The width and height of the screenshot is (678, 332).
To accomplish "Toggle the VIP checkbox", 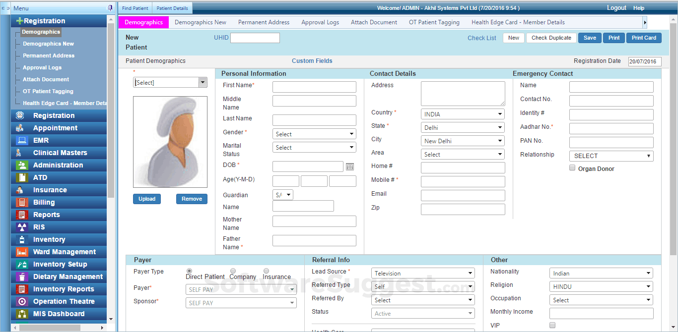I will click(552, 325).
